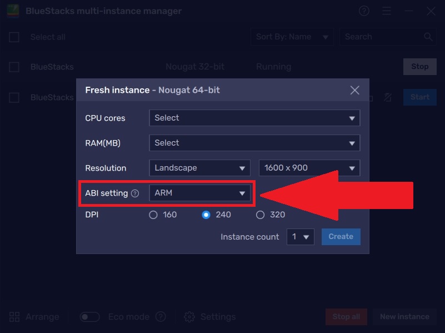This screenshot has width=445, height=333.
Task: Click the BlueStacks logo icon
Action: click(x=13, y=11)
